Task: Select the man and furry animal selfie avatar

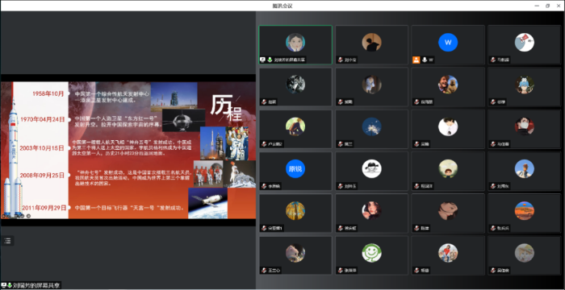Action: point(448,85)
